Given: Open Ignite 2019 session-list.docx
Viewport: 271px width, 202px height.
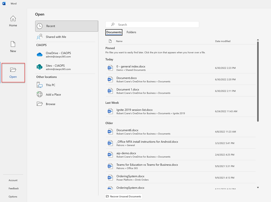Looking at the screenshot, I should click(x=134, y=110).
